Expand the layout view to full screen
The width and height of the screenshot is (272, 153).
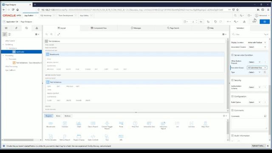[x=59, y=34]
